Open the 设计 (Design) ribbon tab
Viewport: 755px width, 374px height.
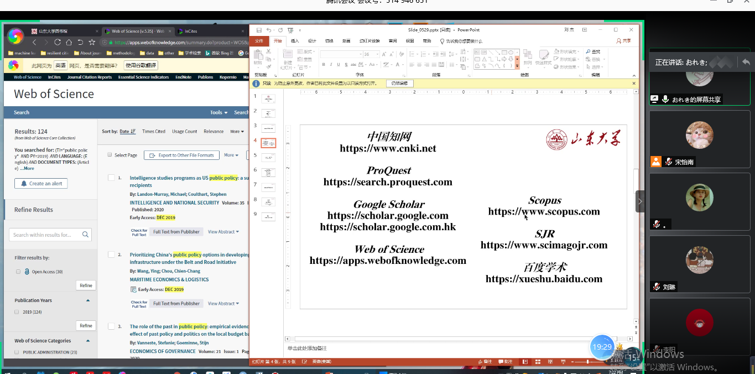(x=312, y=41)
